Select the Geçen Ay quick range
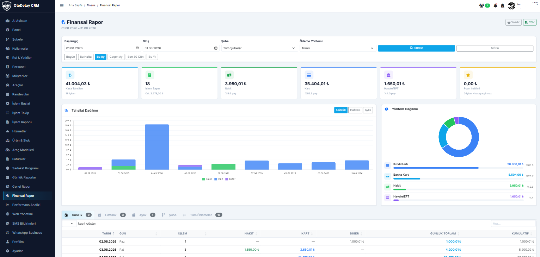 pyautogui.click(x=116, y=57)
